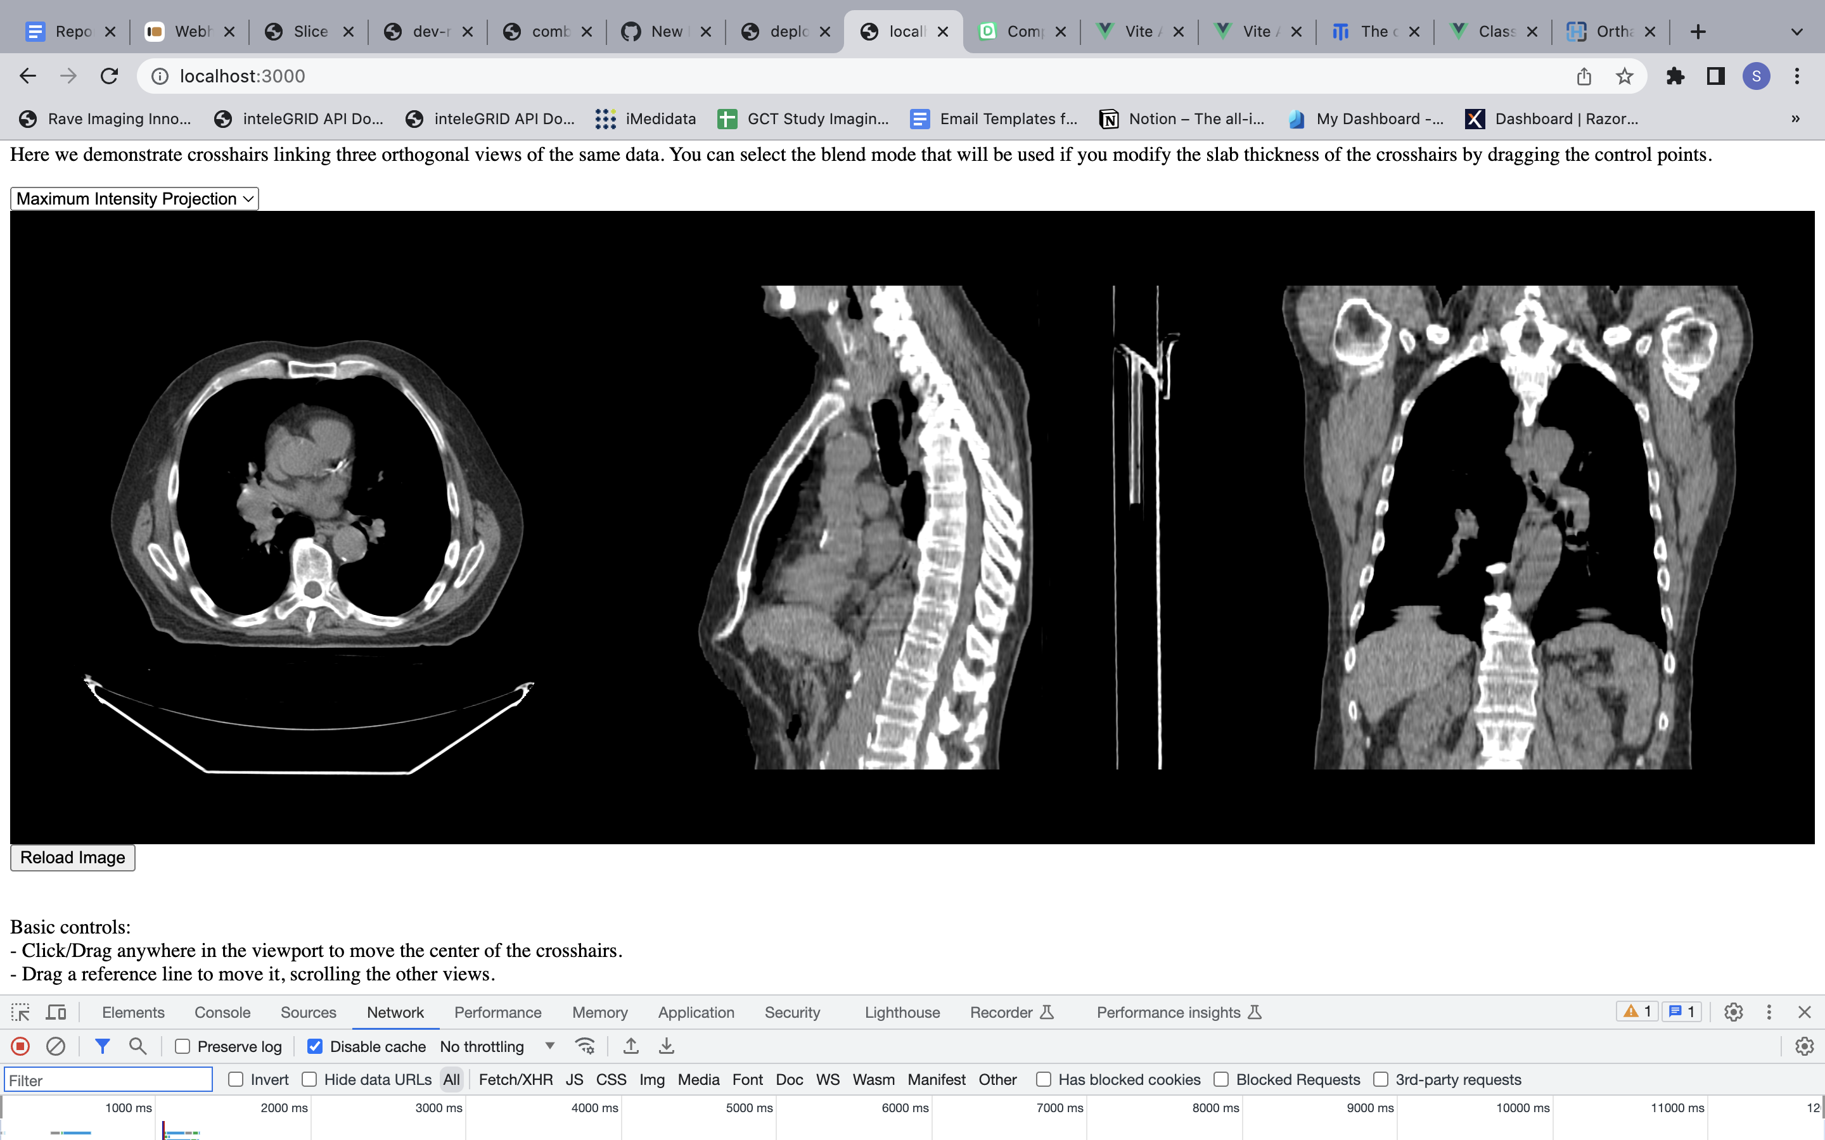
Task: Open DevTools settings gear
Action: pyautogui.click(x=1732, y=1013)
